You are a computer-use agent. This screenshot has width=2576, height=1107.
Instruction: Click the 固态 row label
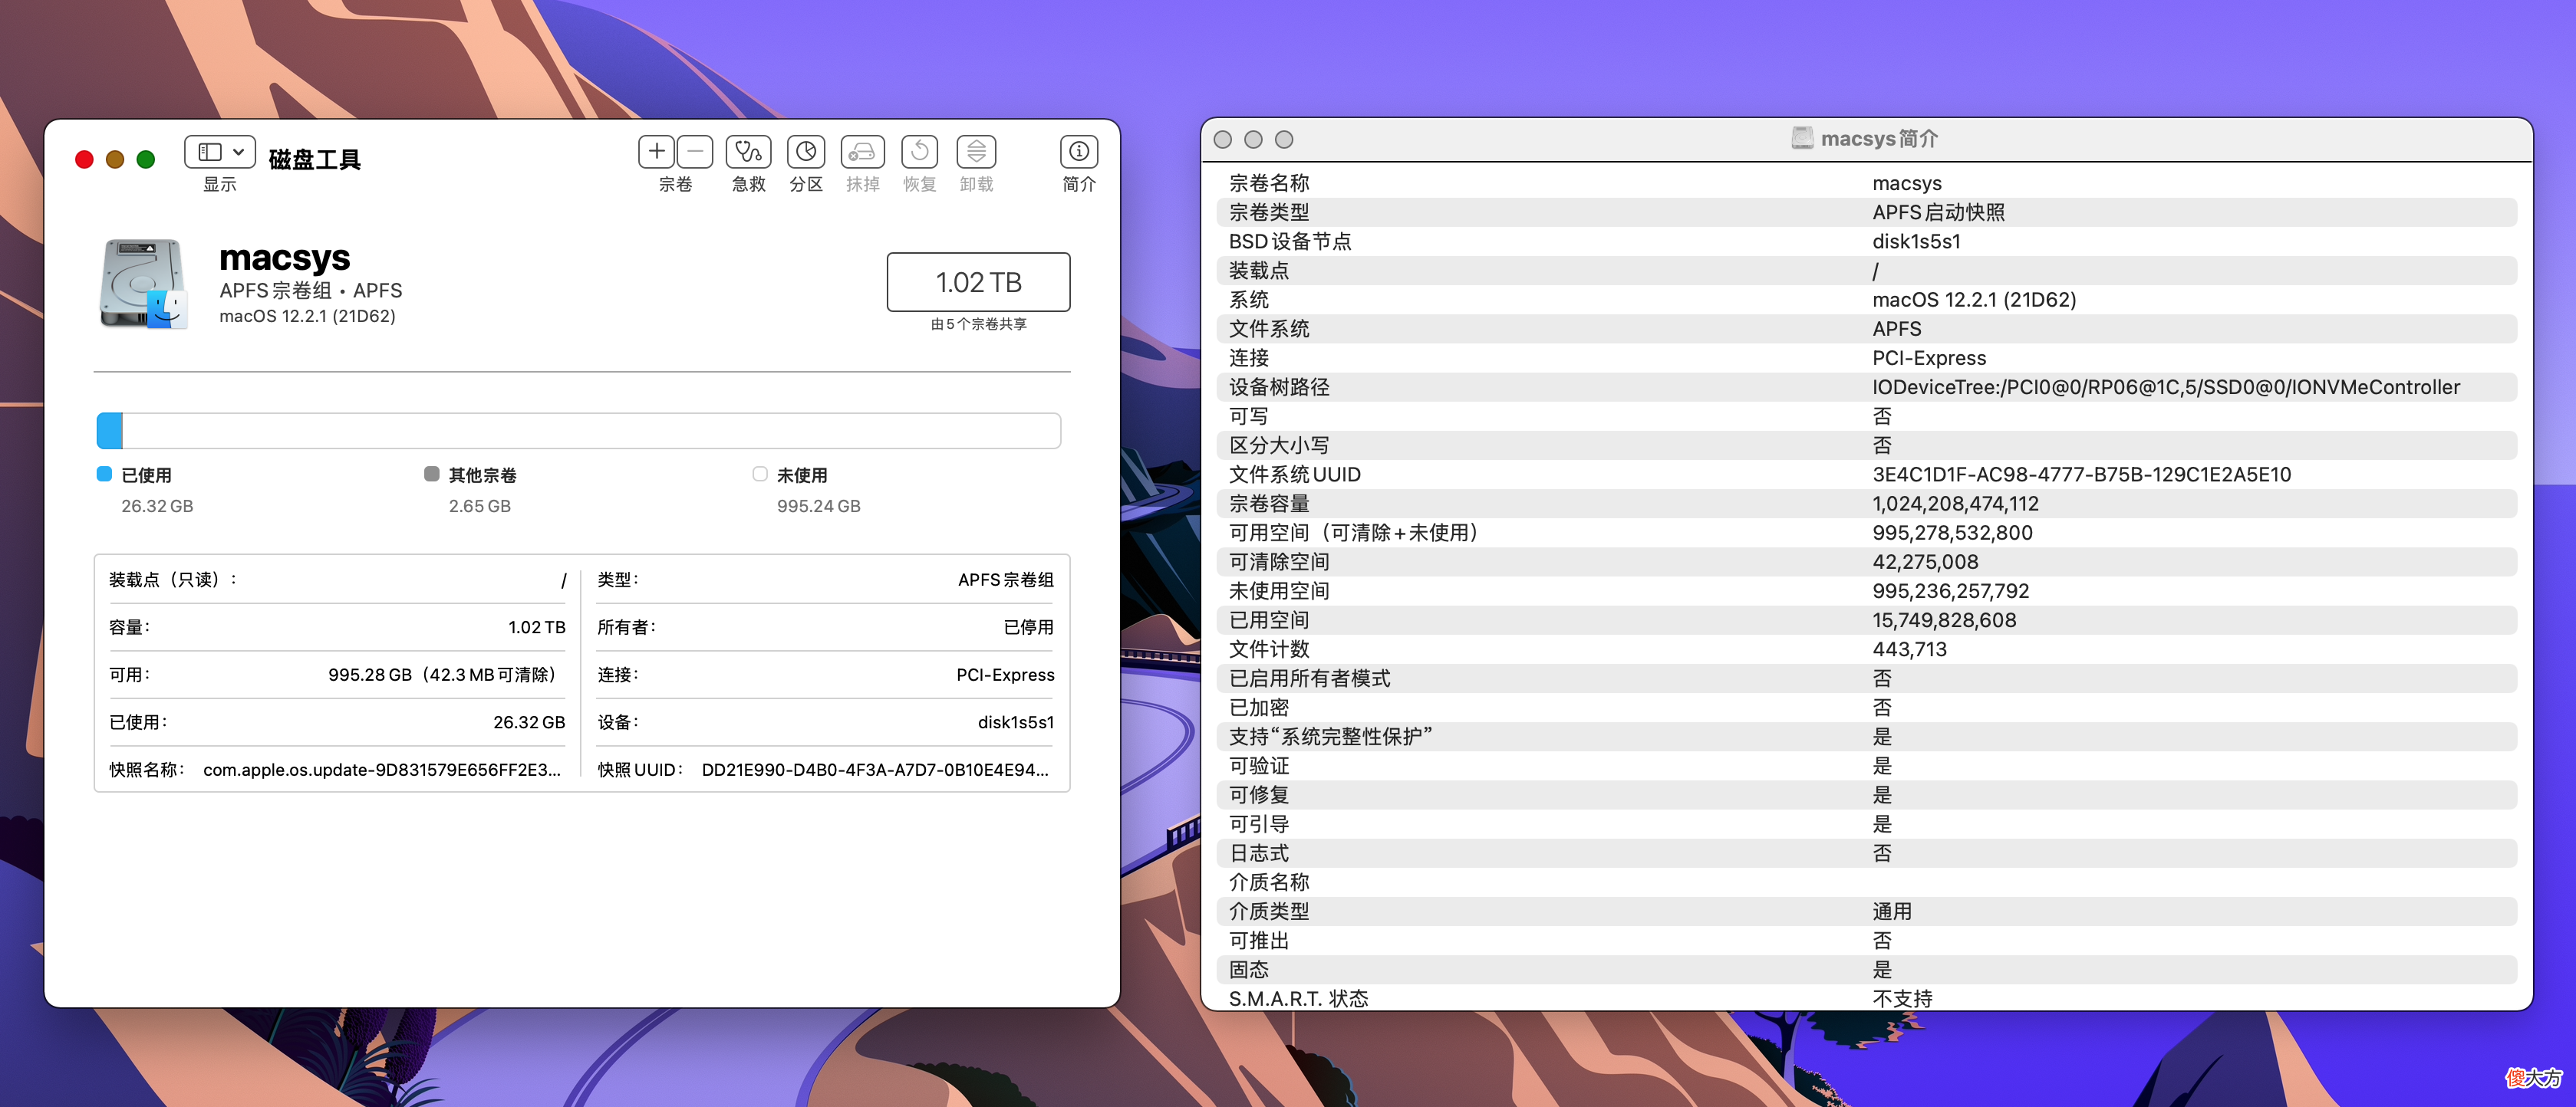1249,970
